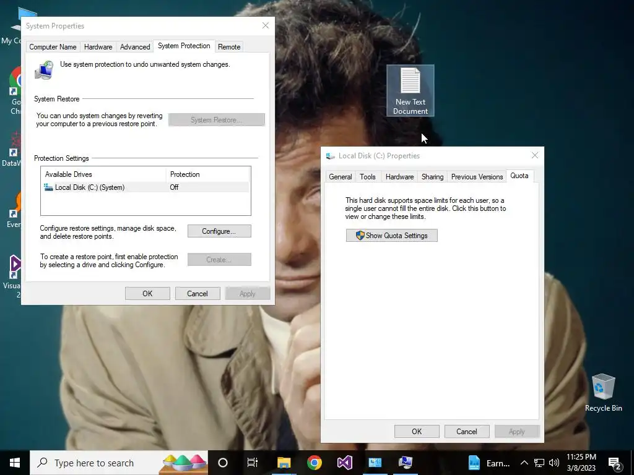Select the Visual Studio desktop shortcut
634x475 pixels.
pos(14,276)
